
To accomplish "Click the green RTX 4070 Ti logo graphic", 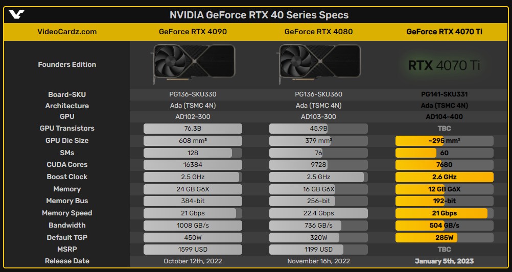I will coord(444,65).
